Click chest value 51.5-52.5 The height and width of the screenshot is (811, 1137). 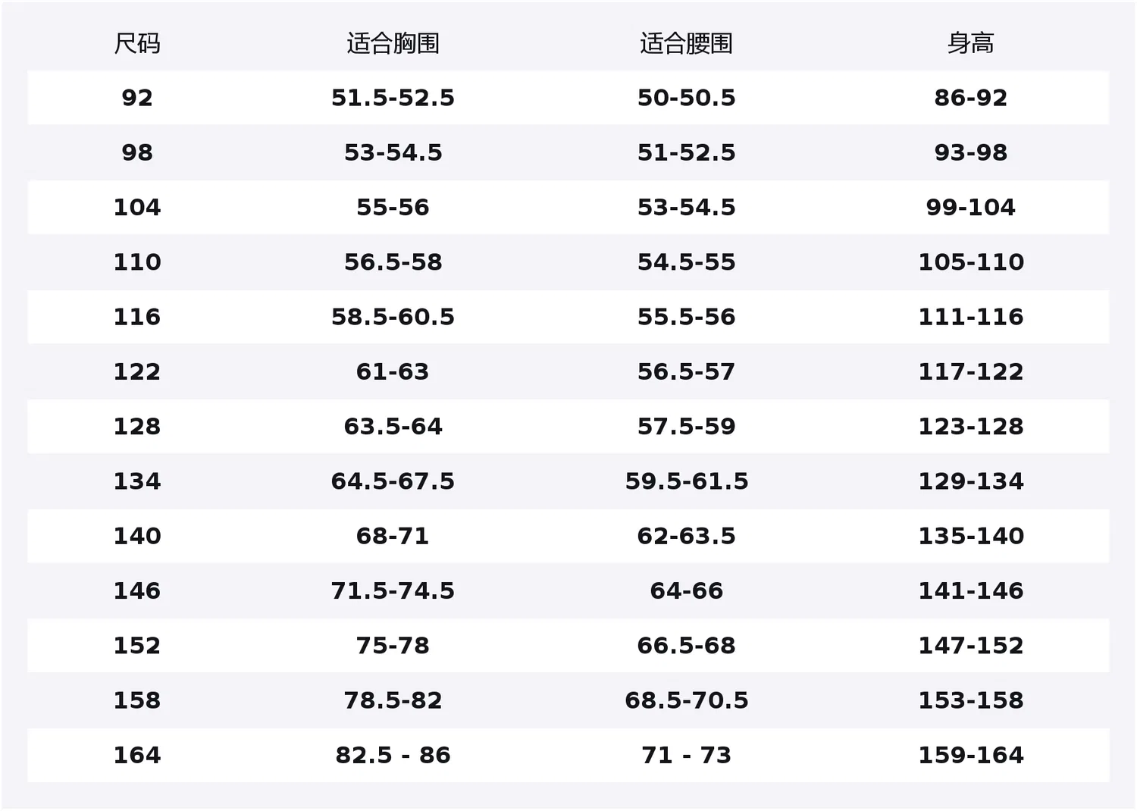[x=393, y=98]
